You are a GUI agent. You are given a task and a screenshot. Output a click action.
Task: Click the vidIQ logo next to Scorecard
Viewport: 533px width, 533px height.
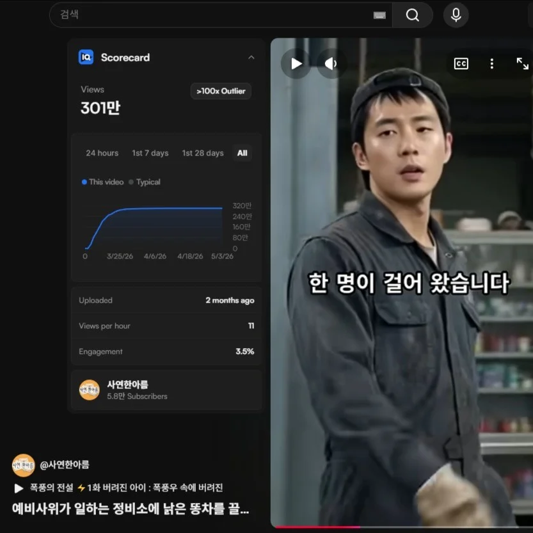point(86,57)
